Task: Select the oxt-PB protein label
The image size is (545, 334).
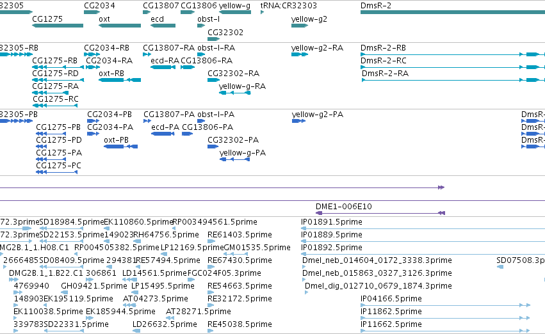Action: coord(116,140)
